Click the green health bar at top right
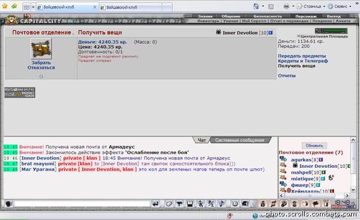The width and height of the screenshot is (360, 220). tap(335, 31)
